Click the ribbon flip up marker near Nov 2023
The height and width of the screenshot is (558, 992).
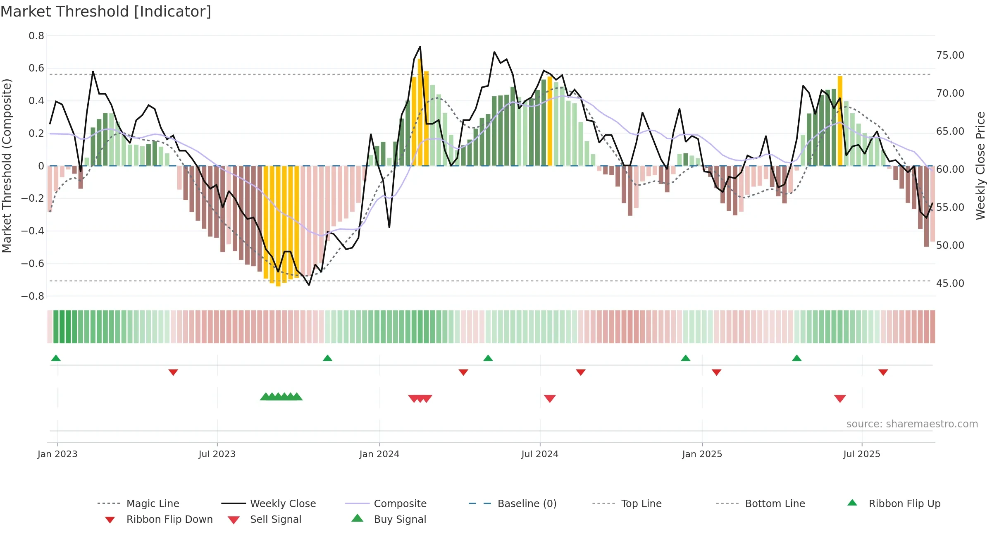[x=327, y=358]
